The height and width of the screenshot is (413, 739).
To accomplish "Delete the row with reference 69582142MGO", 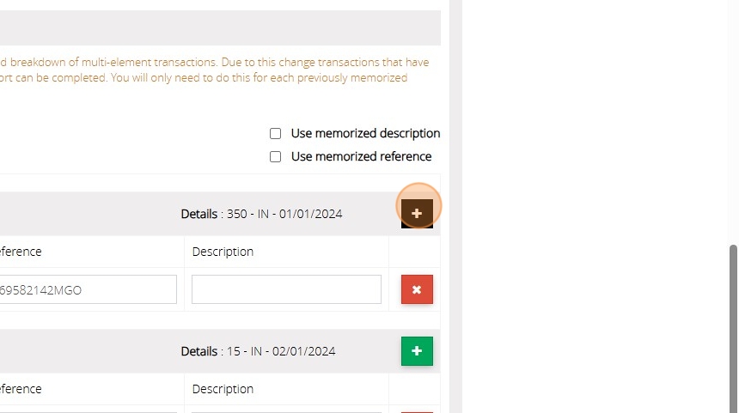I will 417,290.
